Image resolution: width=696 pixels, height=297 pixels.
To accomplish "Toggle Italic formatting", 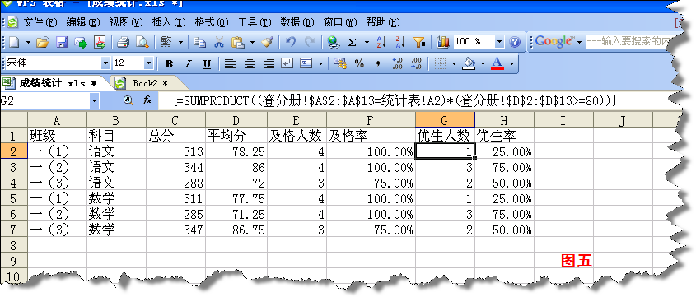I will [x=188, y=64].
